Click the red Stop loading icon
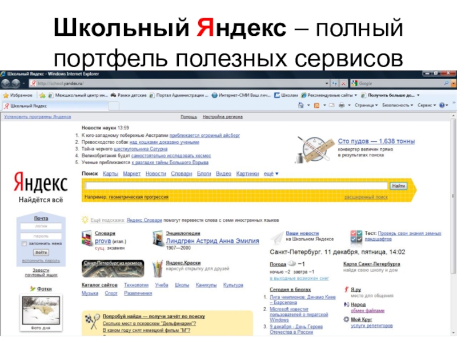Image resolution: width=457 pixels, height=342 pixels. [344, 83]
